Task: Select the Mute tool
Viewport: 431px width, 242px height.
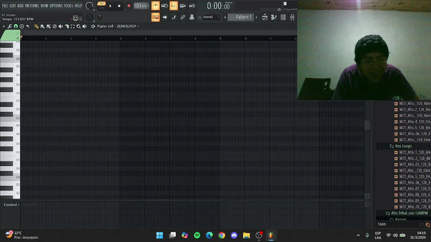Action: pos(61,26)
